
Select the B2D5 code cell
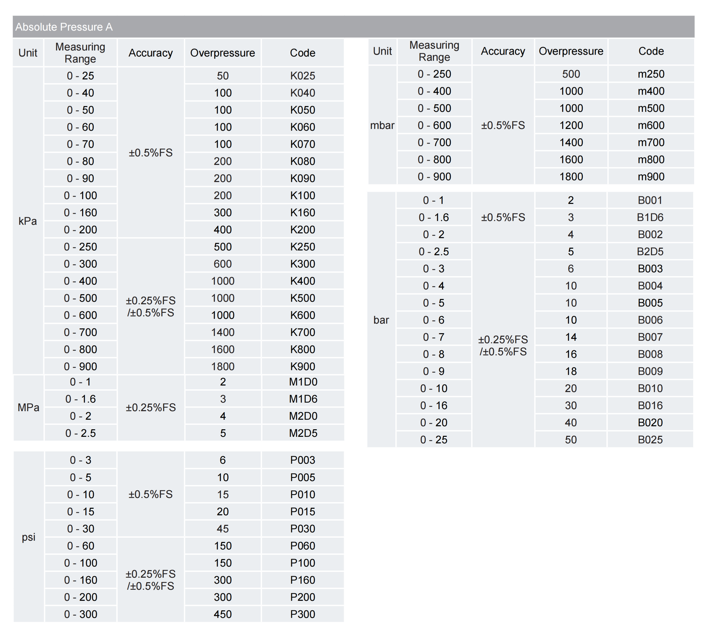(650, 251)
